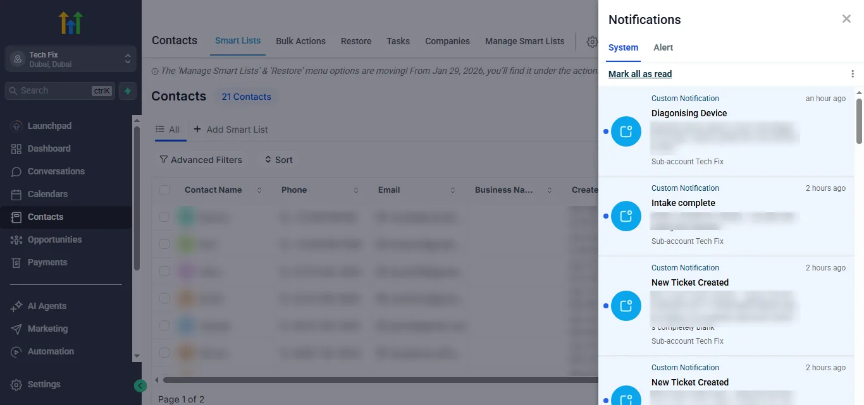Select Contacts in the sidebar
864x405 pixels.
[x=66, y=217]
